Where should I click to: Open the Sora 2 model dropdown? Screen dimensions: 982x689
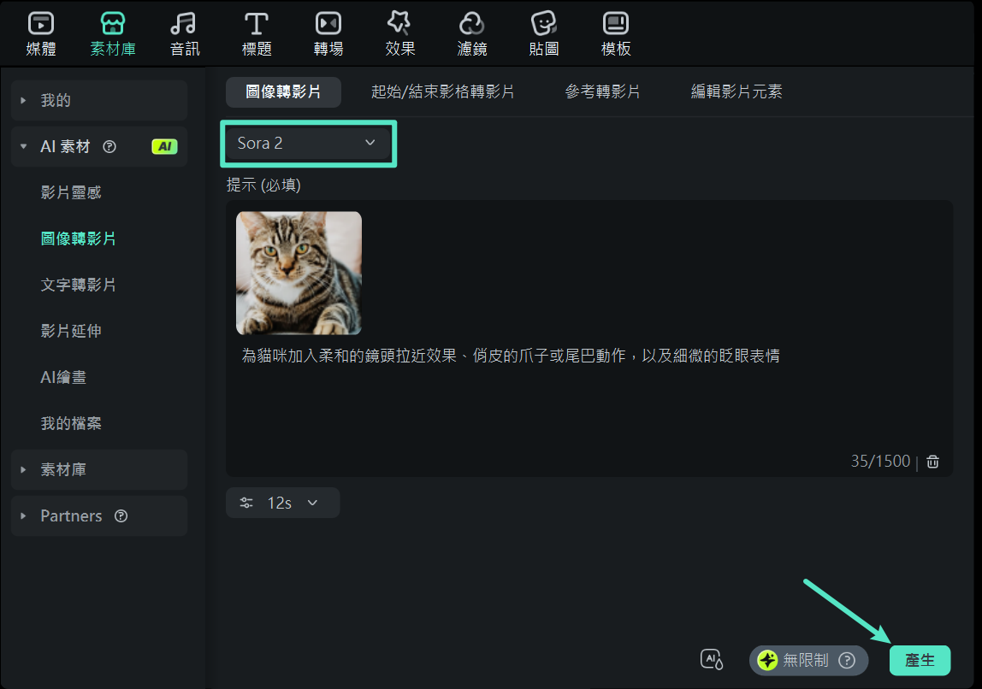(308, 144)
